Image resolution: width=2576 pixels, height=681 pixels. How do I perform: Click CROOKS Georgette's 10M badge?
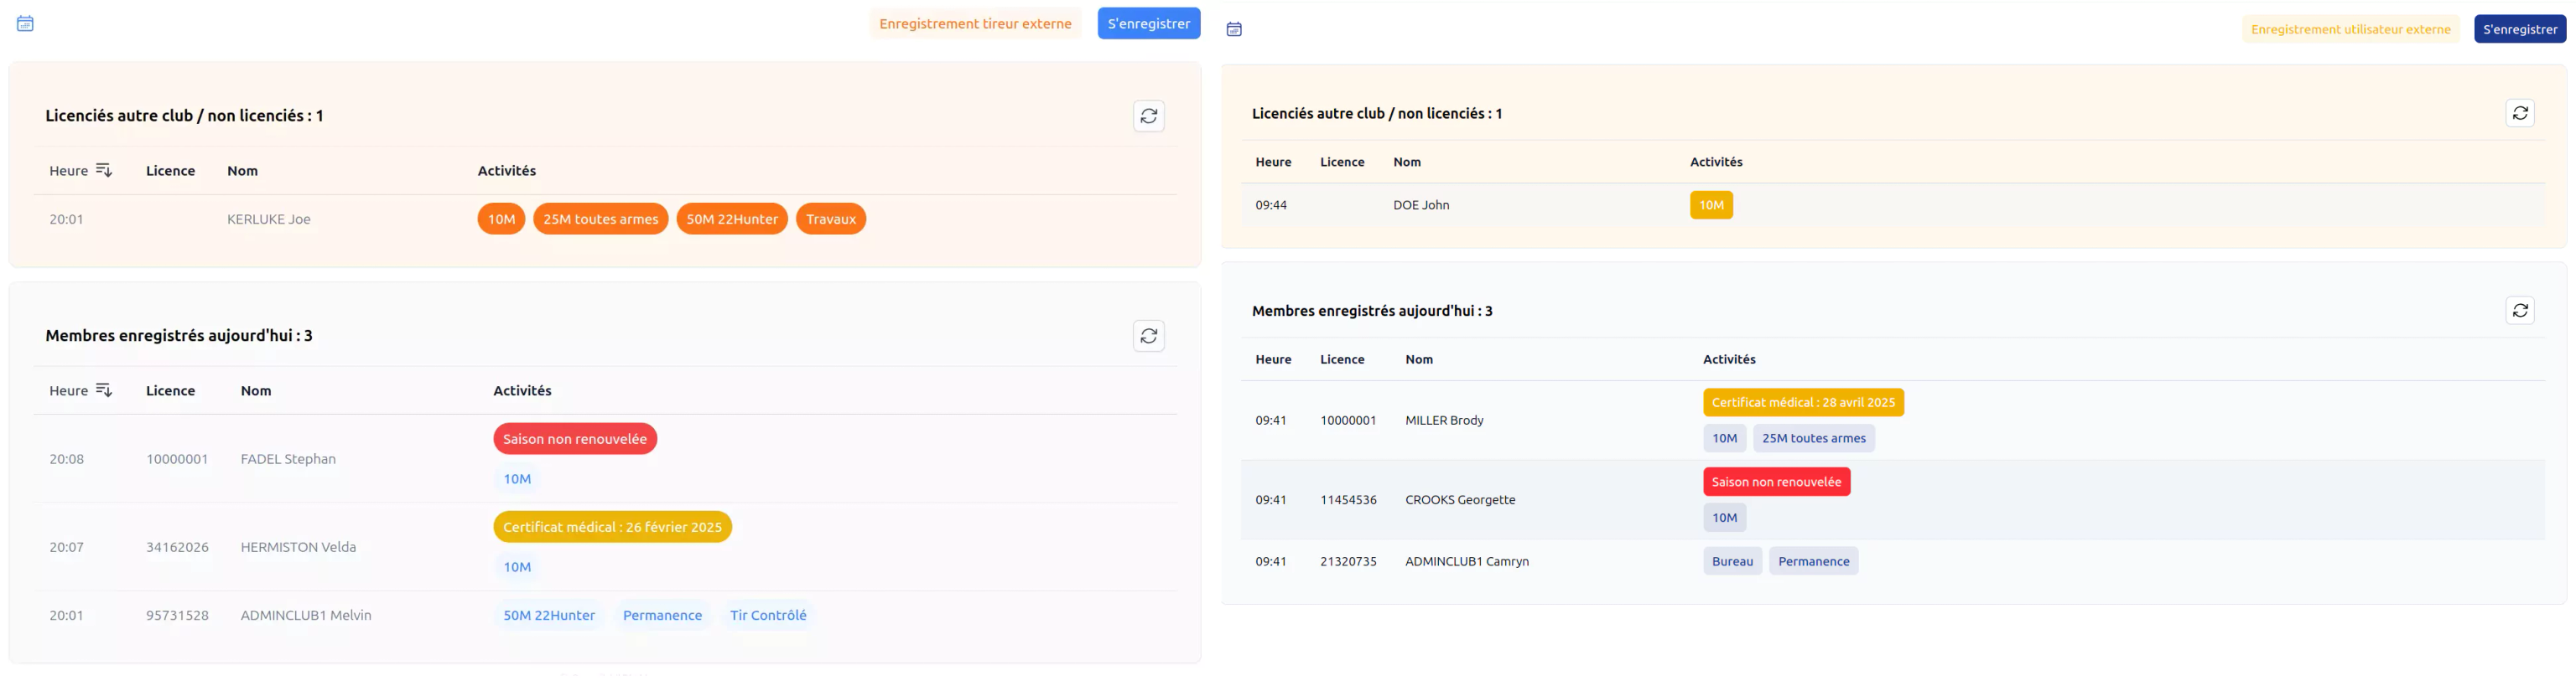1724,517
